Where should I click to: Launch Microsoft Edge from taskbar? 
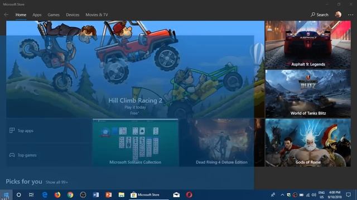(45, 195)
